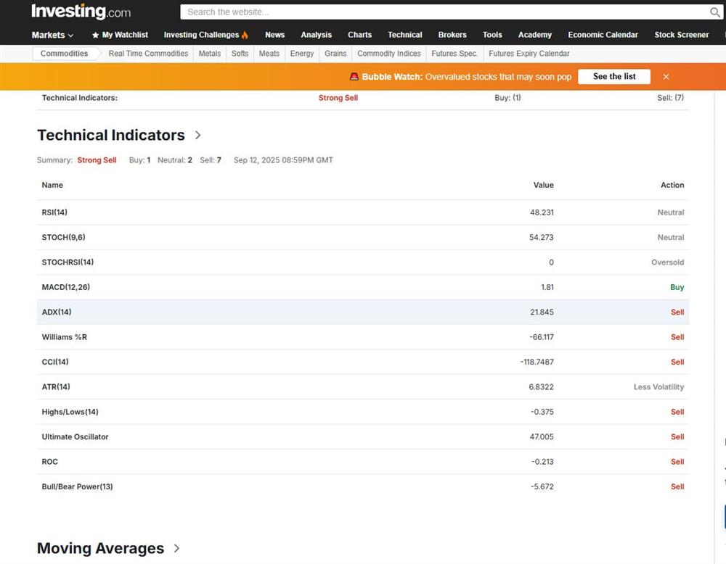Image resolution: width=726 pixels, height=564 pixels.
Task: Click the Bull/Bear Power(13) row name
Action: 78,487
